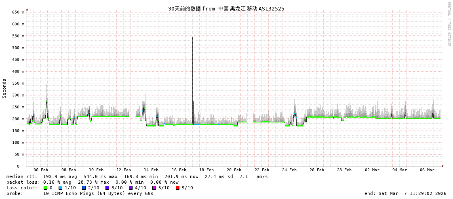Click the 06 Mar x-axis date label
This screenshot has width=453, height=199.
pyautogui.click(x=427, y=170)
